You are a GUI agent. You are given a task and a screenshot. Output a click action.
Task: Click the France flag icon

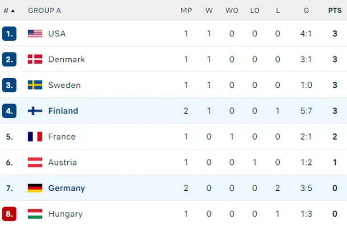click(35, 137)
